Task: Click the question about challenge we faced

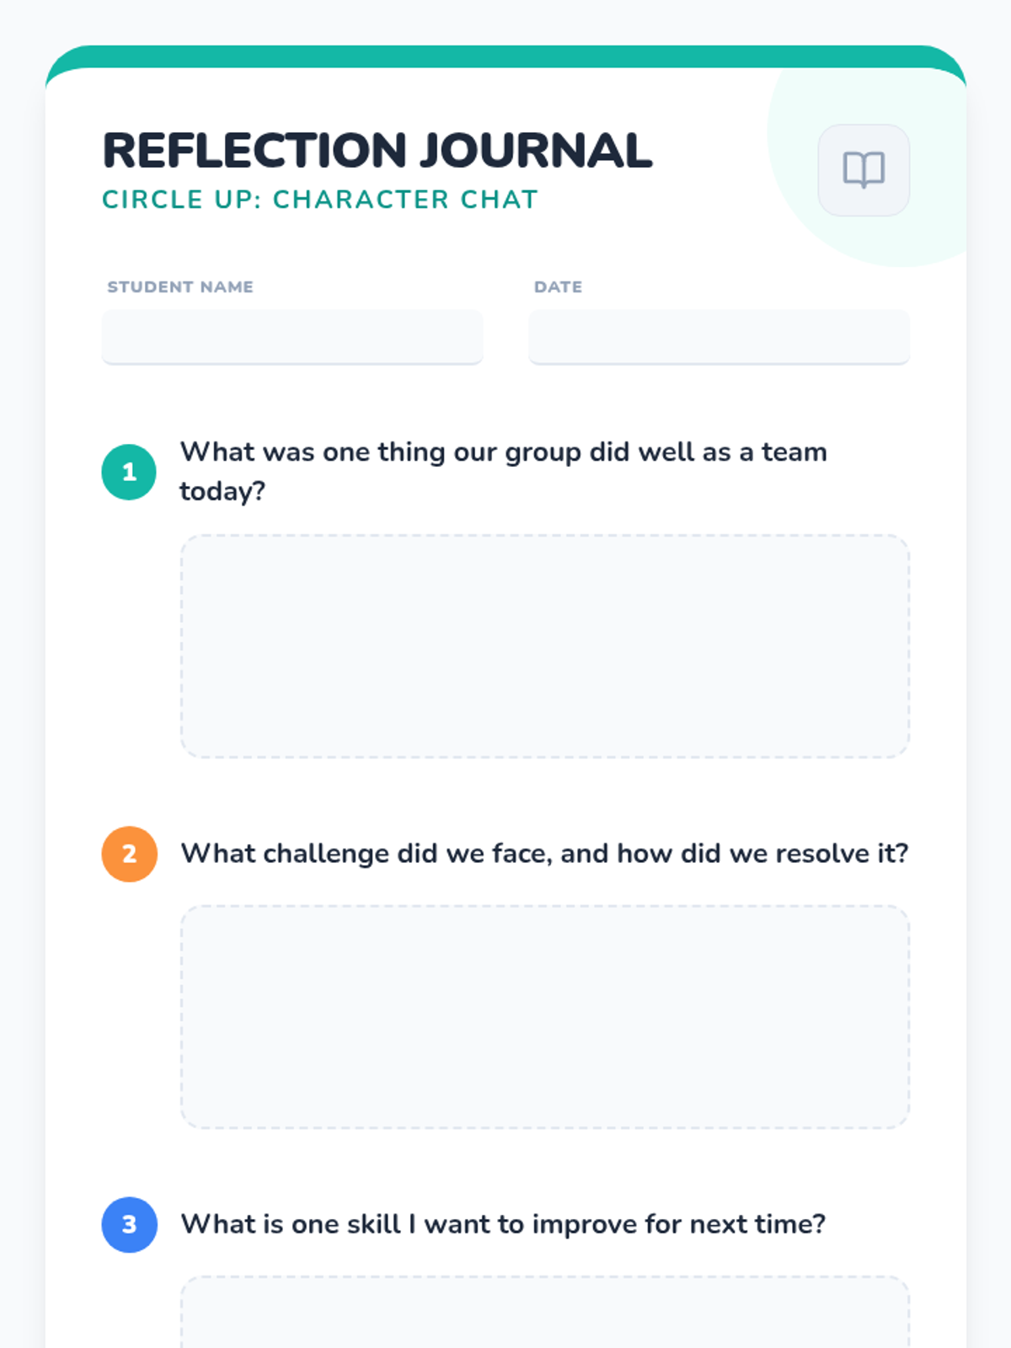Action: tap(544, 853)
